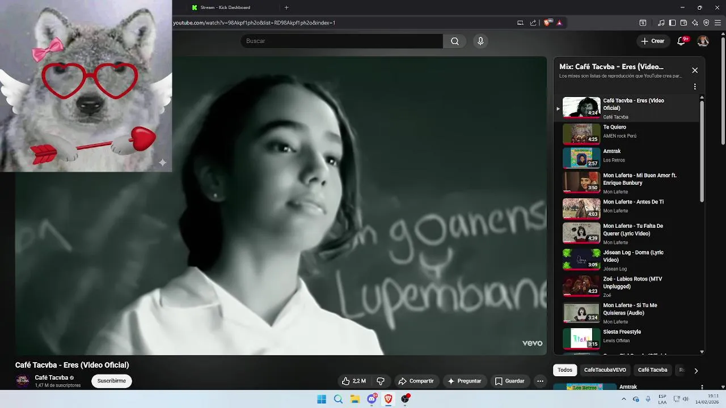Play Mon Laferte - Tu Falta De Querer

[627, 232]
